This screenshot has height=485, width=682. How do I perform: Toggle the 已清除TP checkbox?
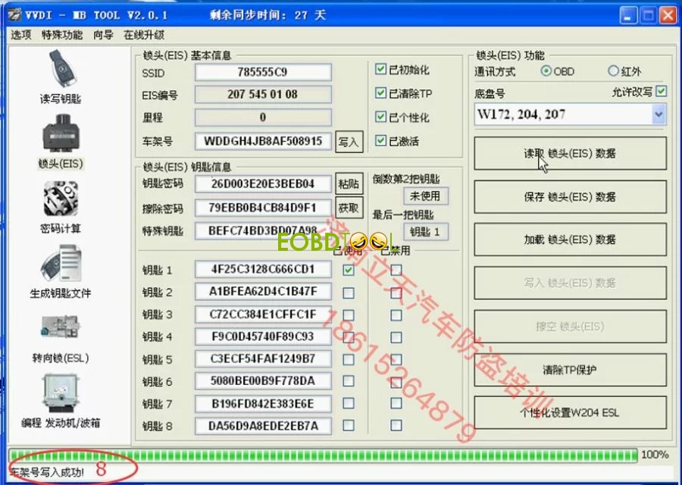[380, 92]
